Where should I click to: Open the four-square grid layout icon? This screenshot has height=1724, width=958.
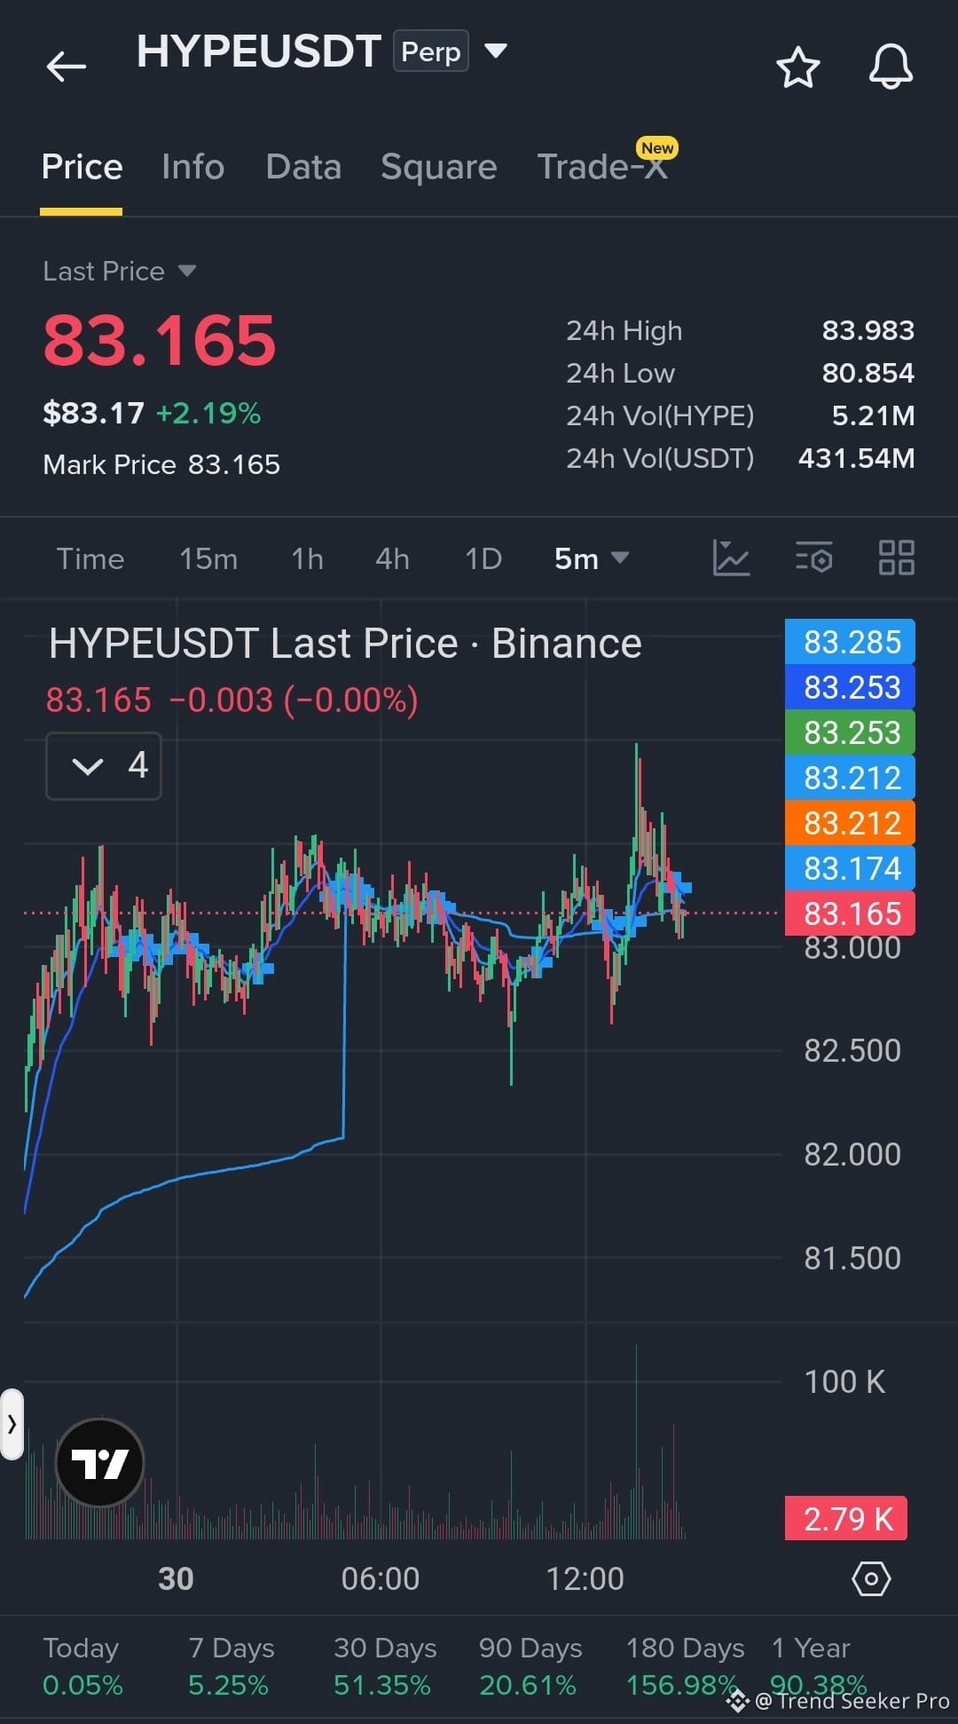(x=896, y=558)
